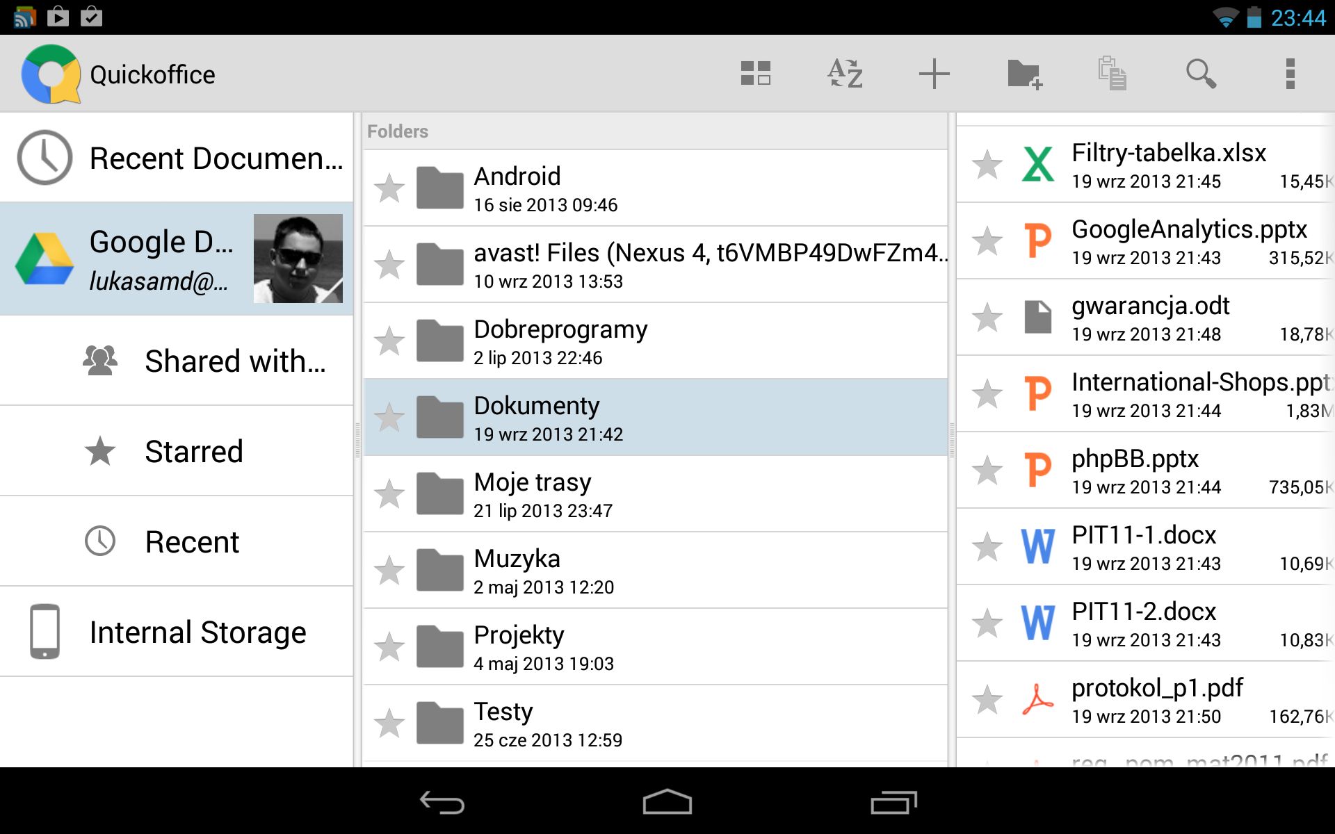Star the International-Shops presentation
Viewport: 1335px width, 834px height.
click(x=987, y=394)
